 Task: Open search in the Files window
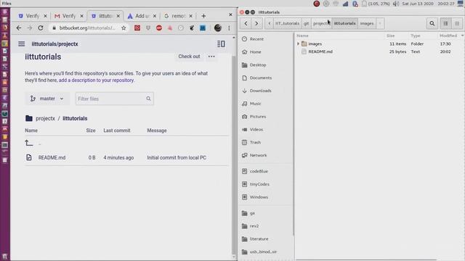click(x=432, y=23)
